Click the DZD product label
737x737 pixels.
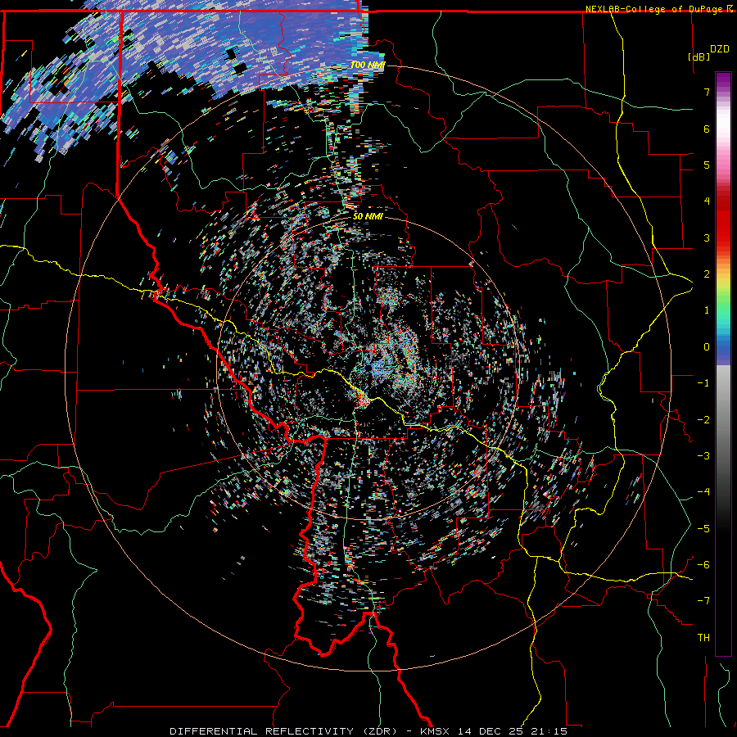click(x=719, y=49)
